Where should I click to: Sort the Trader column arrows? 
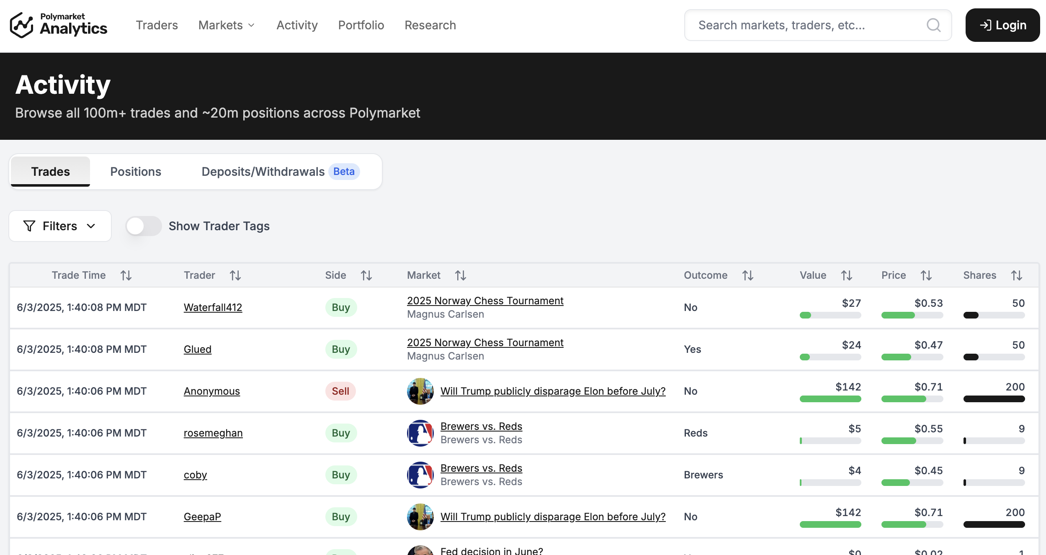[x=235, y=275]
